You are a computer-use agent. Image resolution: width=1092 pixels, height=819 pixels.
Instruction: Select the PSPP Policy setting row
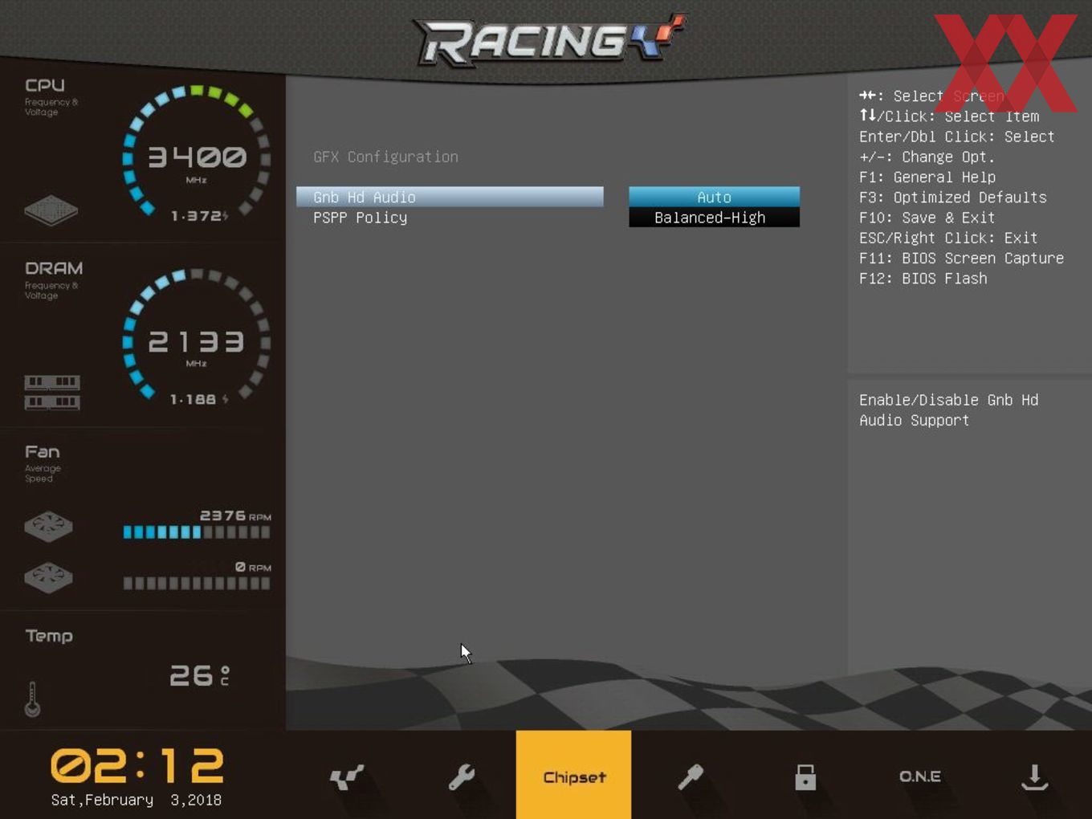[x=450, y=218]
